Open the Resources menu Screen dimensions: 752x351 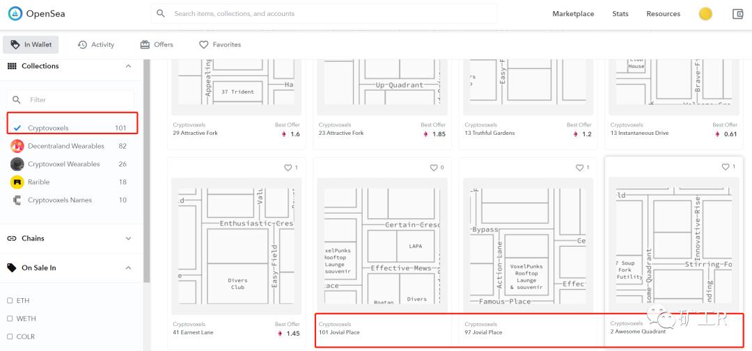pyautogui.click(x=664, y=14)
